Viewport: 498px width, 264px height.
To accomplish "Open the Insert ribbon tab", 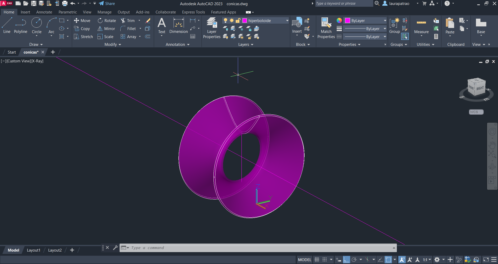I will coord(25,12).
